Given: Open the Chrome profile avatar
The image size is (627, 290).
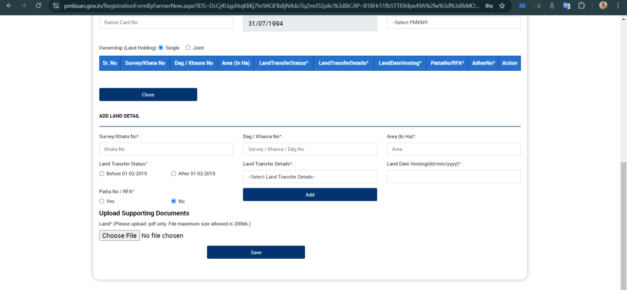Looking at the screenshot, I should (603, 6).
